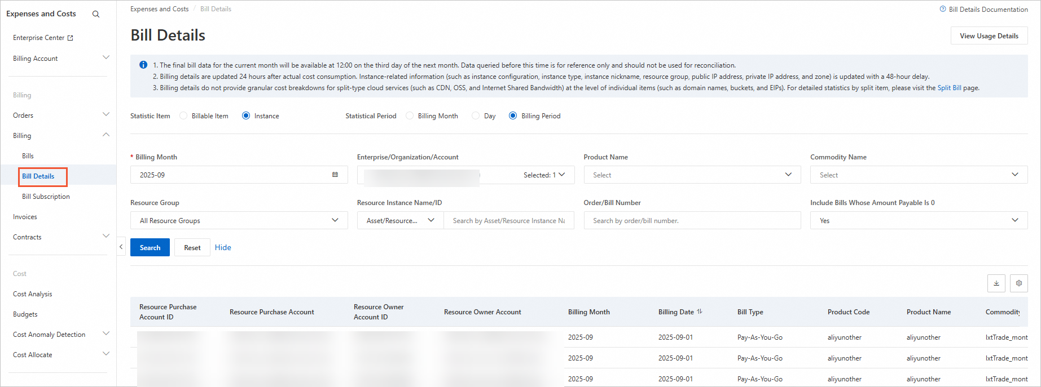Expand the Cost Allocate section

pos(106,354)
